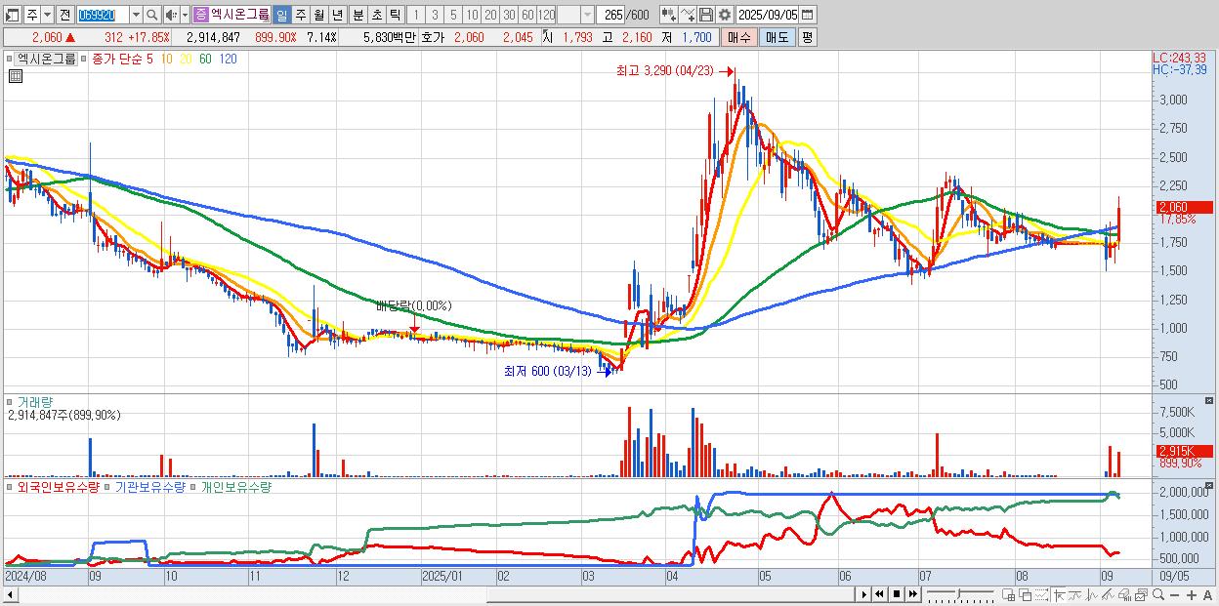This screenshot has height=606, width=1219.
Task: Click the 전 button near stock code
Action: click(64, 15)
